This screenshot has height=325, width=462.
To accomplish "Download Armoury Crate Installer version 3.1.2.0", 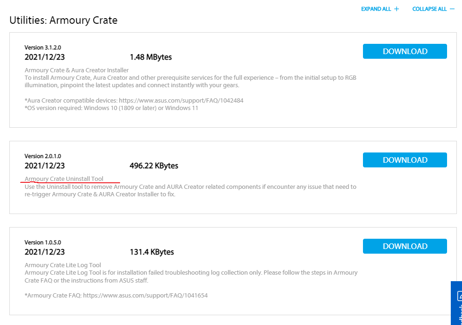I will click(405, 51).
